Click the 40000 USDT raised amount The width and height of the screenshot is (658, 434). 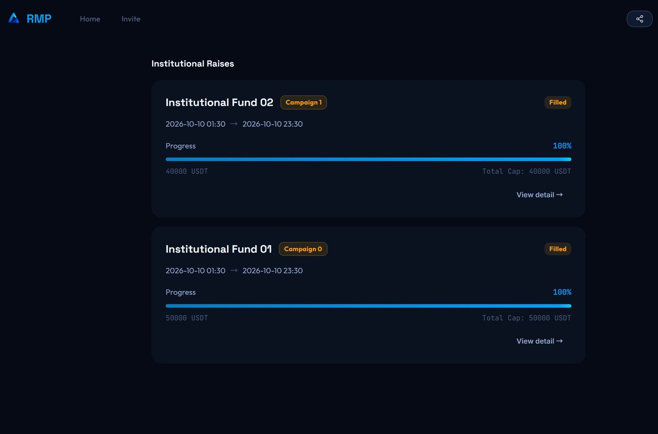coord(187,172)
